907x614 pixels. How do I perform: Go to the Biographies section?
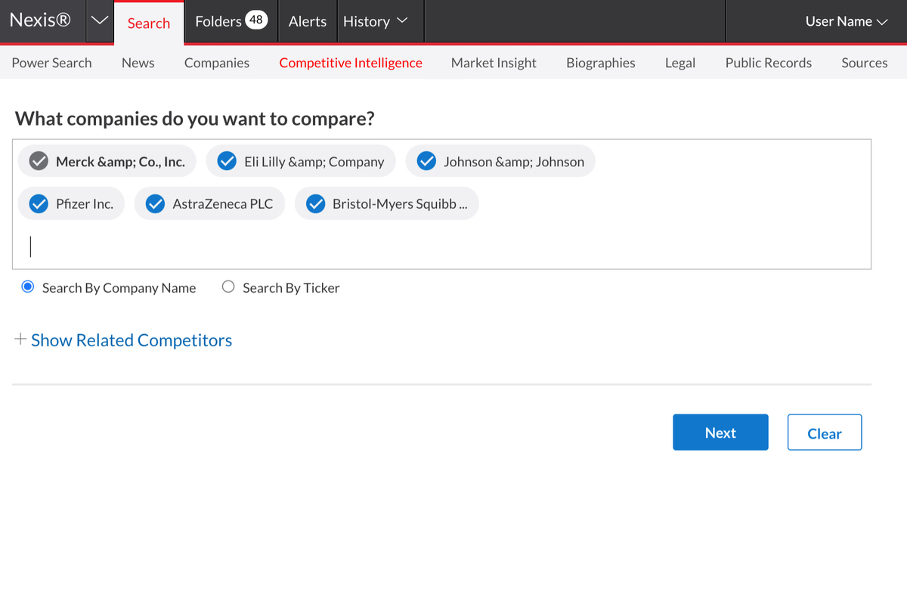(x=601, y=63)
